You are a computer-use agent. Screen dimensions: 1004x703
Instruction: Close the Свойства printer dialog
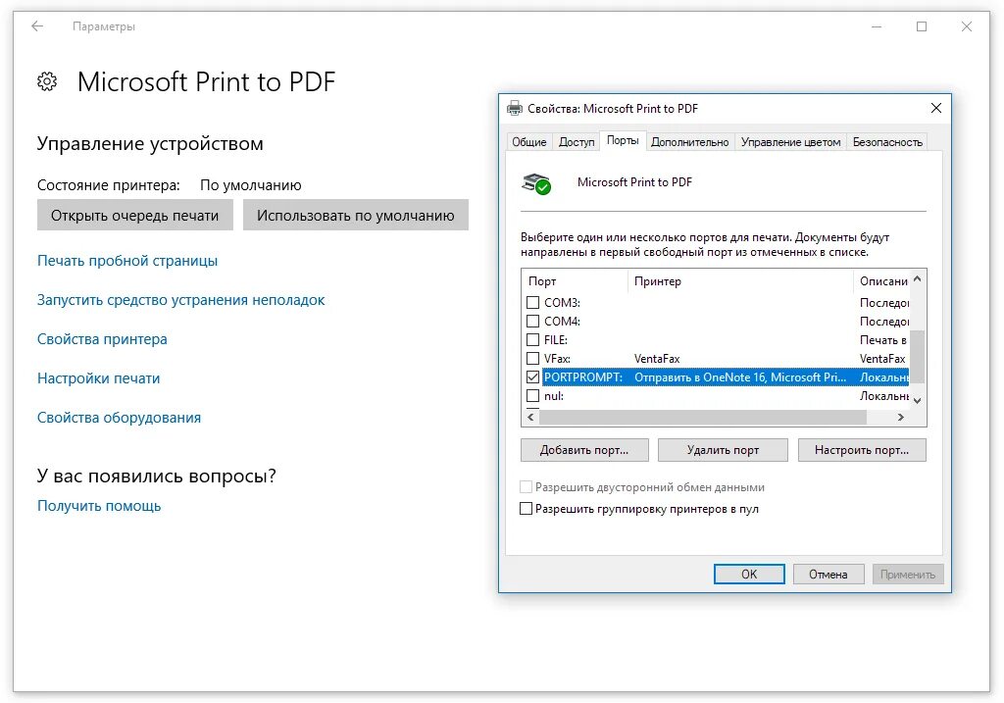click(x=936, y=108)
